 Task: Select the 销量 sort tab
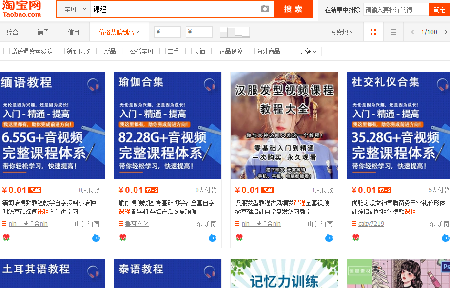pyautogui.click(x=43, y=32)
